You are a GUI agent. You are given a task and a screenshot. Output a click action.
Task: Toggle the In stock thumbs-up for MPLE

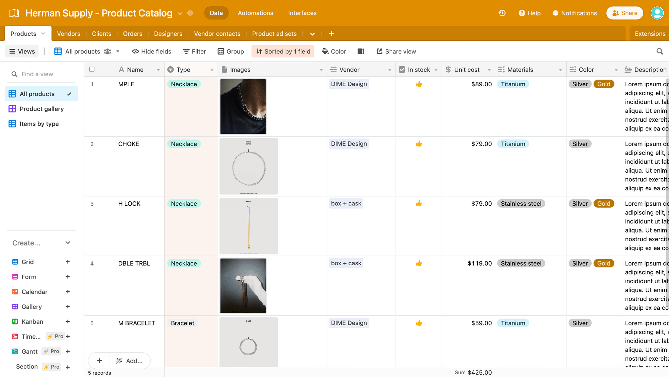[x=419, y=84]
